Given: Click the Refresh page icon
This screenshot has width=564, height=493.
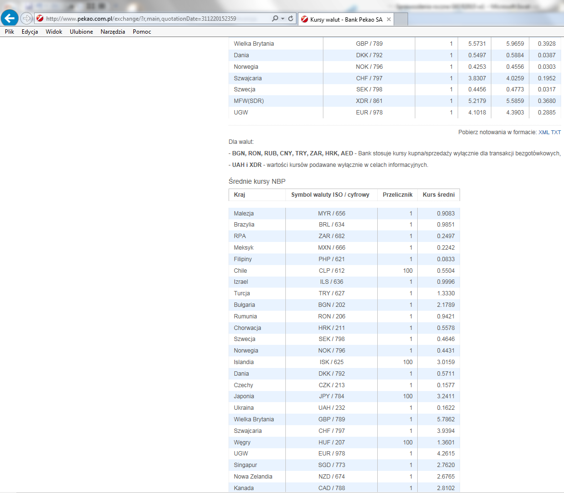Looking at the screenshot, I should tap(291, 18).
